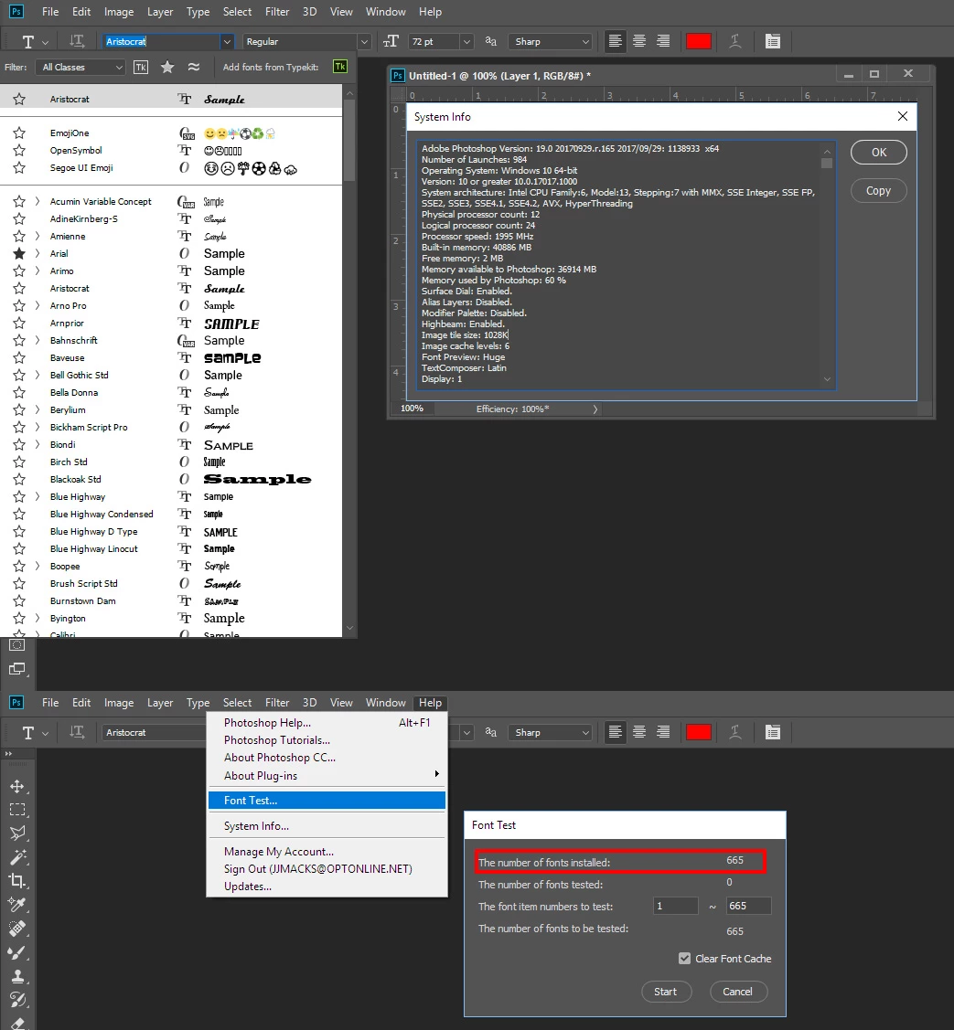Toggle favorite star for Birch Std font
This screenshot has height=1030, width=954.
(19, 462)
